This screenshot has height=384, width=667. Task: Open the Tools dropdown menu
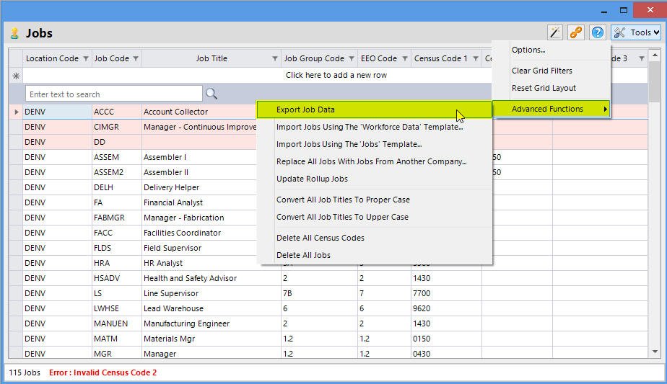635,32
